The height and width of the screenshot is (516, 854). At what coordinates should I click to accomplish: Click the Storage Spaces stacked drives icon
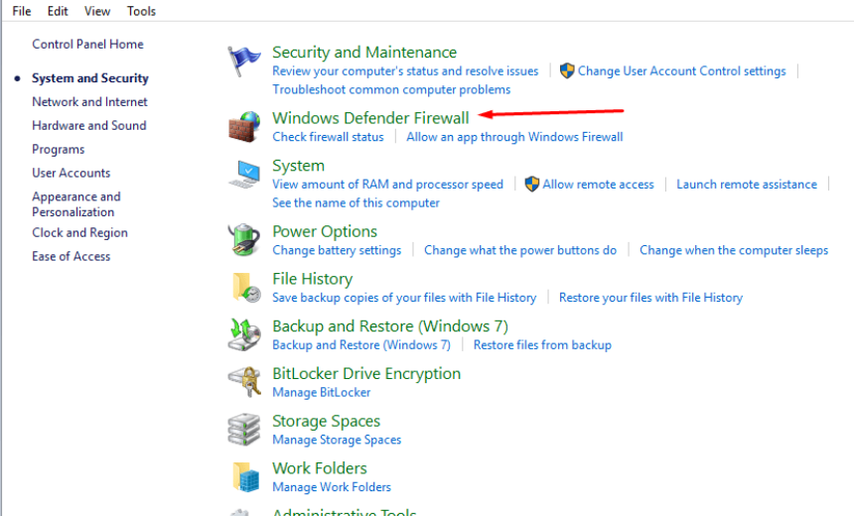pyautogui.click(x=244, y=430)
